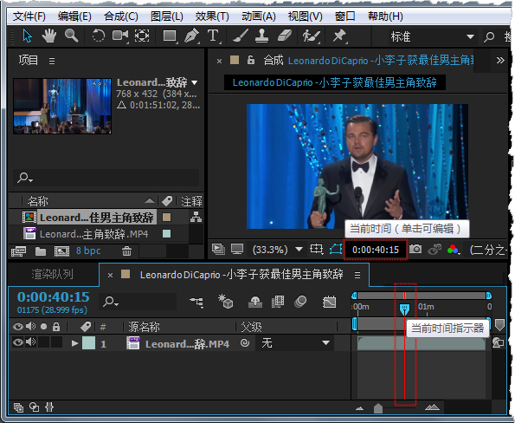Open the 编辑(E) menu
This screenshot has width=515, height=423.
(74, 16)
